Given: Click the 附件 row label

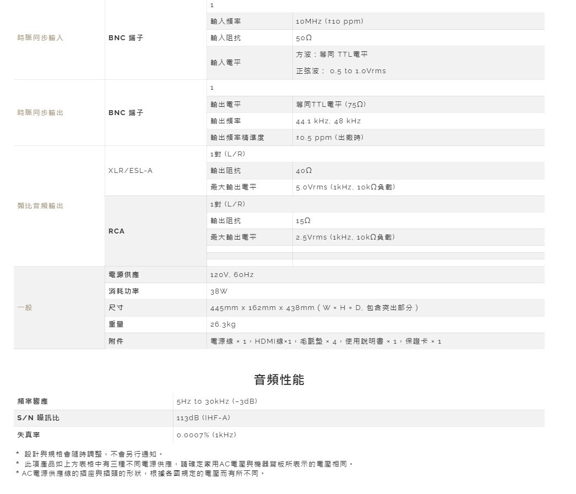Looking at the screenshot, I should click(116, 341).
